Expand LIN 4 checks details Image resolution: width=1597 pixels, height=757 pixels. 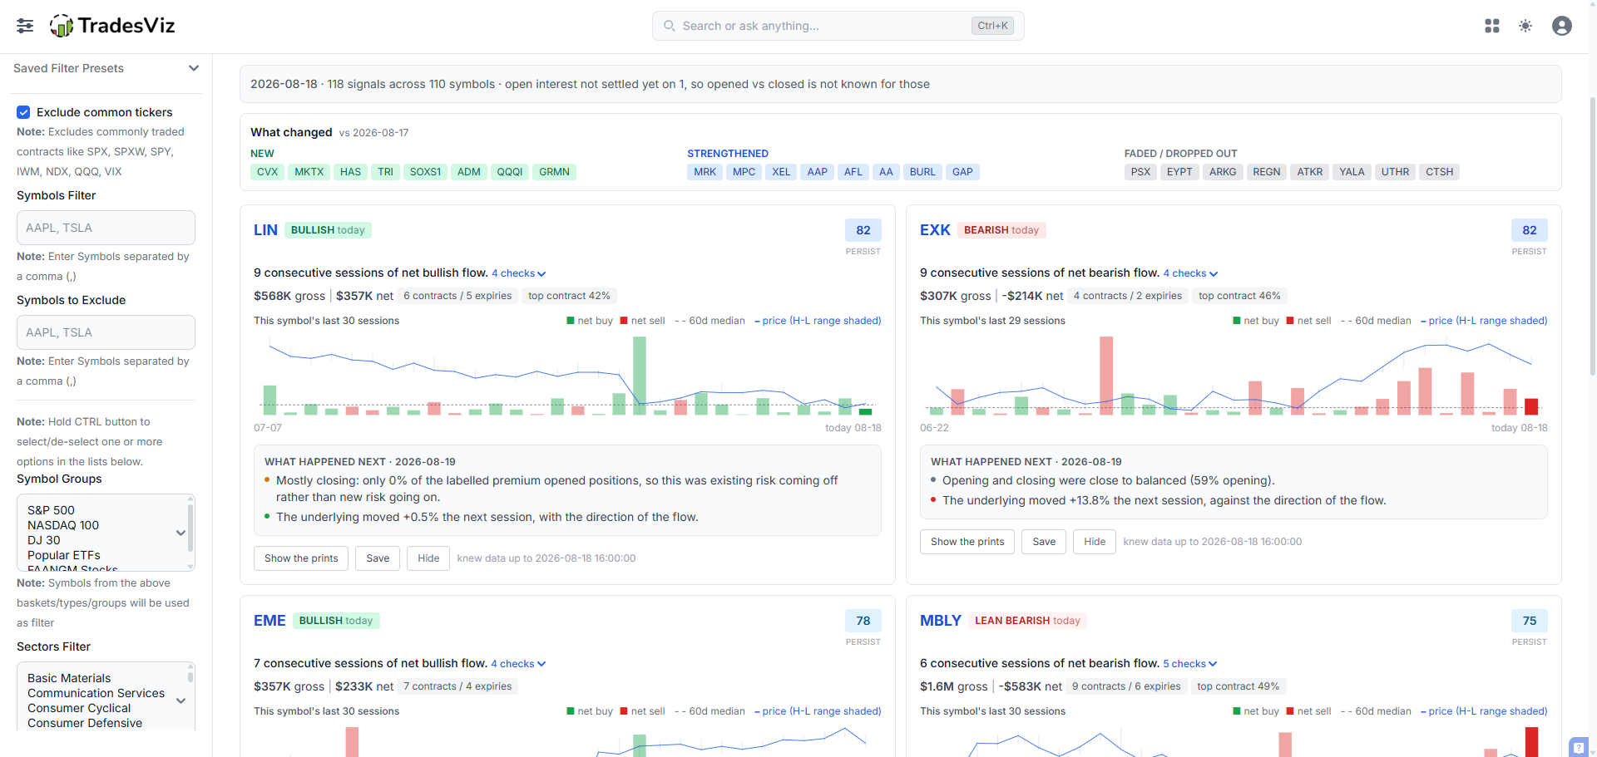(x=518, y=273)
